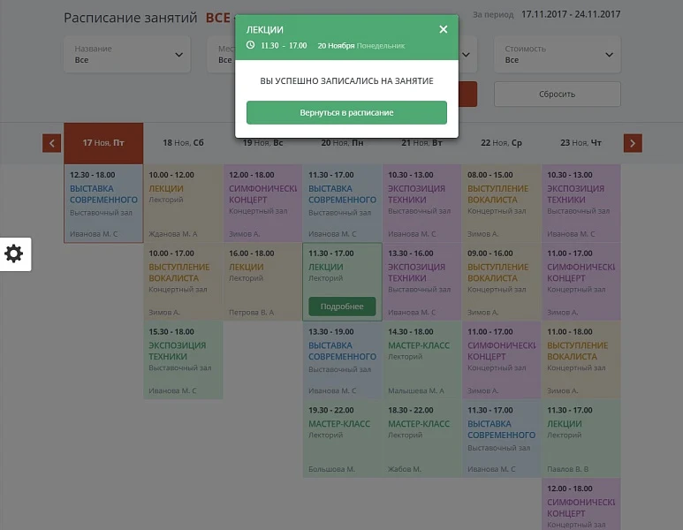Click Петрова В. А teacher name
683x530 pixels.
[251, 312]
